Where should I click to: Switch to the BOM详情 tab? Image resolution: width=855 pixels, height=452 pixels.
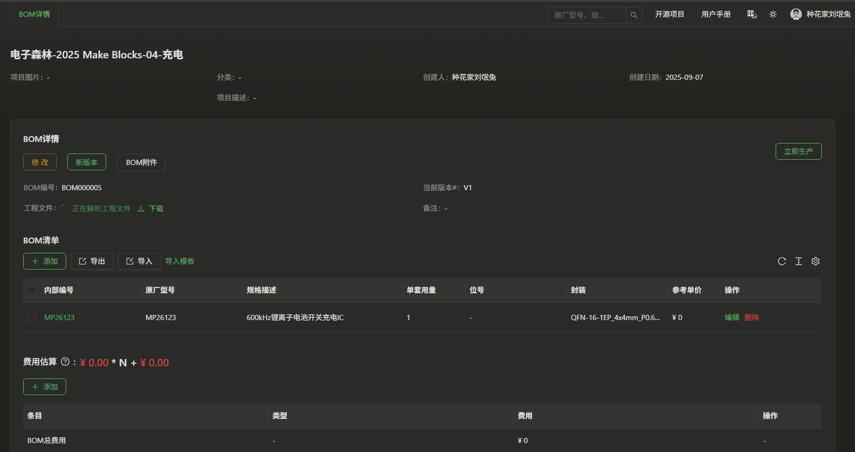click(x=35, y=14)
